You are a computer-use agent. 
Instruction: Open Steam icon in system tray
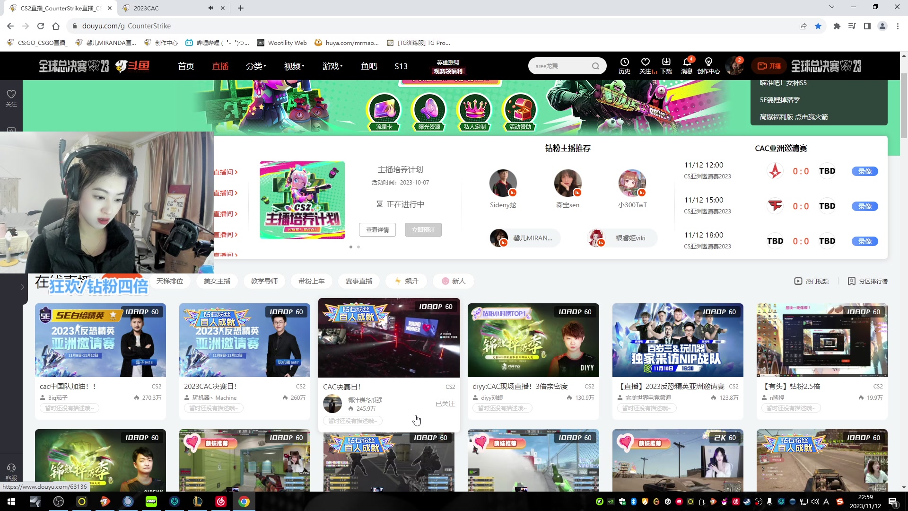click(x=747, y=502)
